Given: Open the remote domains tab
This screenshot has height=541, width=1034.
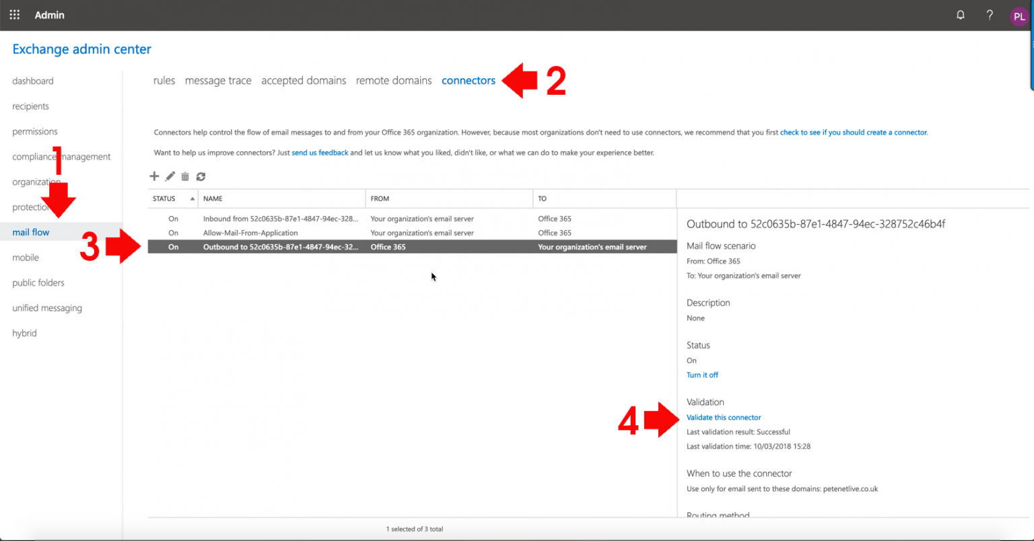Looking at the screenshot, I should point(393,80).
